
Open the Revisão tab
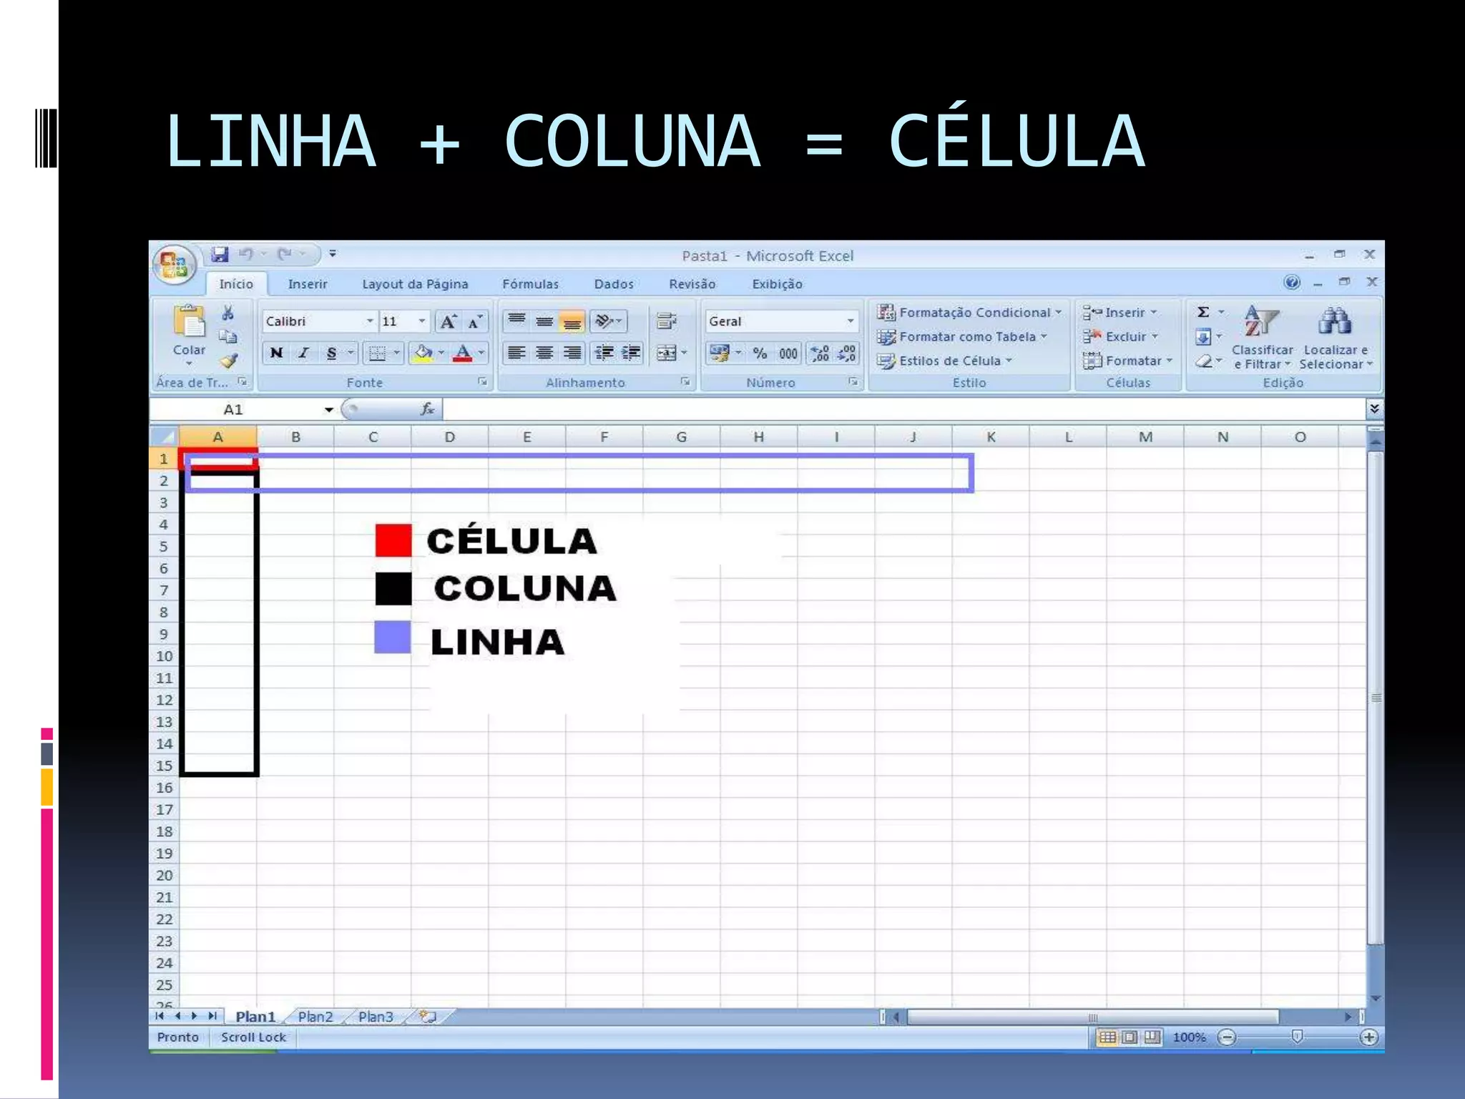tap(692, 284)
